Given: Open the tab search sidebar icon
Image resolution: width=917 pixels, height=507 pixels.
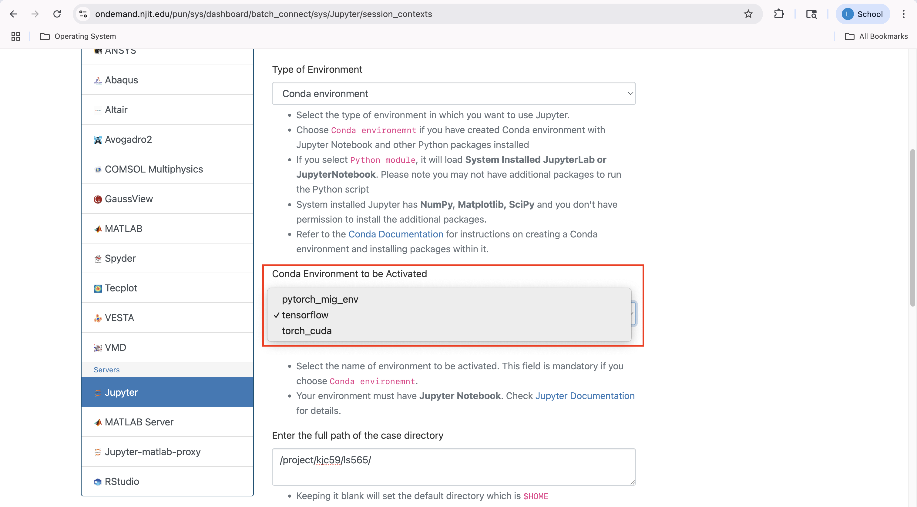Looking at the screenshot, I should (x=811, y=14).
